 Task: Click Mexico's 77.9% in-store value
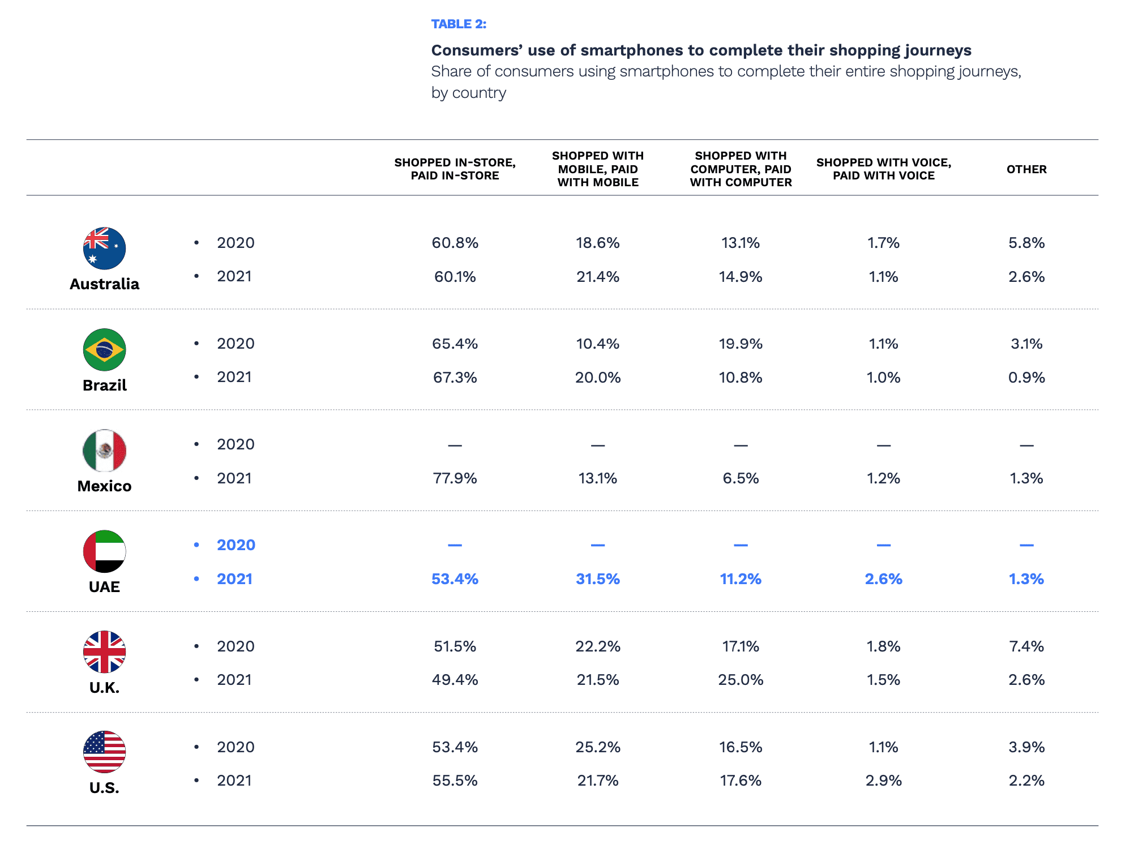point(455,478)
